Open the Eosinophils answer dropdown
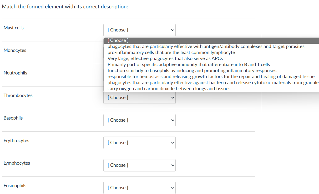319x194 pixels. 139,188
